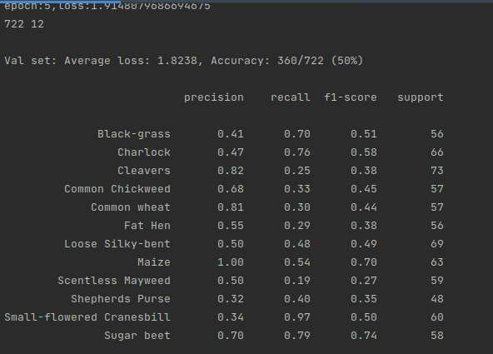Screen dimensions: 493x354
Task: Click Maize recall value 0.54
Action: coord(297,262)
